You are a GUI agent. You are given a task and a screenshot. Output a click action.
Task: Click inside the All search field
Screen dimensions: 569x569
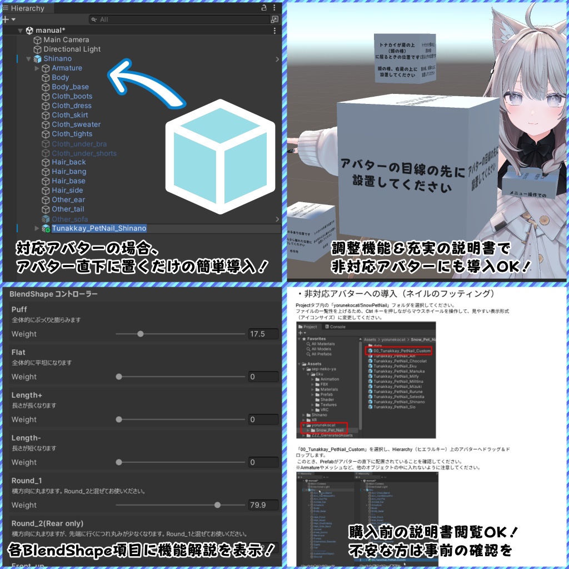tap(167, 19)
